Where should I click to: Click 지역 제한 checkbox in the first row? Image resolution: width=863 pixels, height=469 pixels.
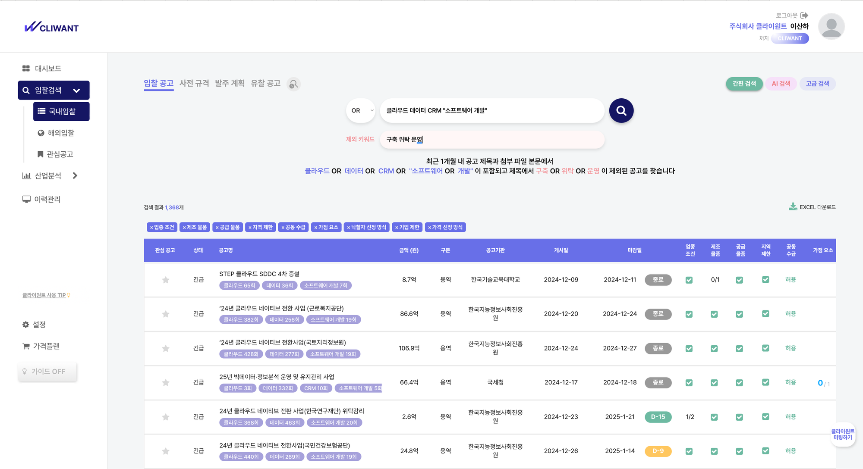tap(765, 280)
